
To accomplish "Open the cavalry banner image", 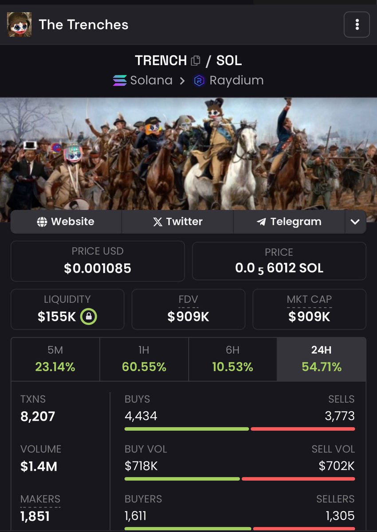I will point(188,153).
